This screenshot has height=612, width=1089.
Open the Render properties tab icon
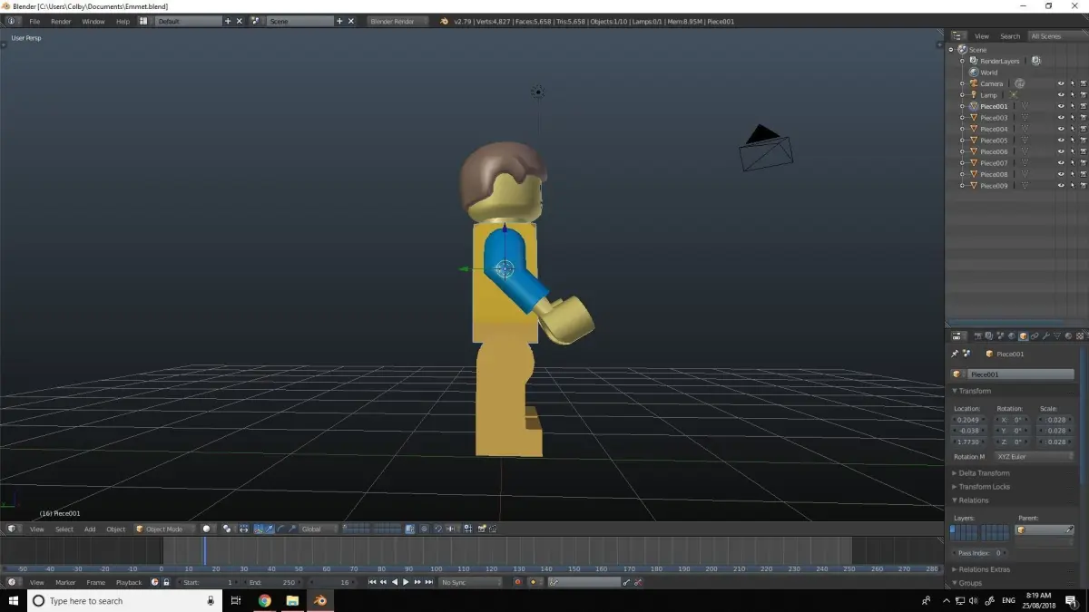pos(978,335)
